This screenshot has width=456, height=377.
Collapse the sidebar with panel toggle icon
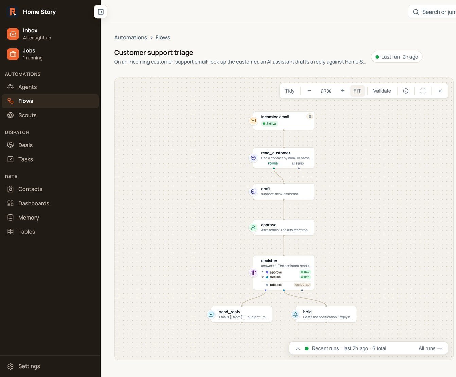pos(101,12)
